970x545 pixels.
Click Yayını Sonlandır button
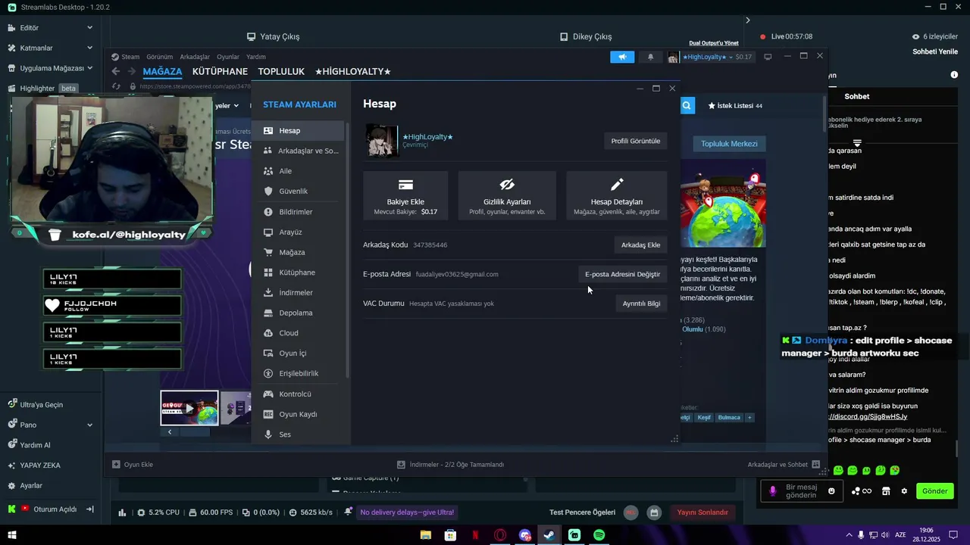(702, 512)
